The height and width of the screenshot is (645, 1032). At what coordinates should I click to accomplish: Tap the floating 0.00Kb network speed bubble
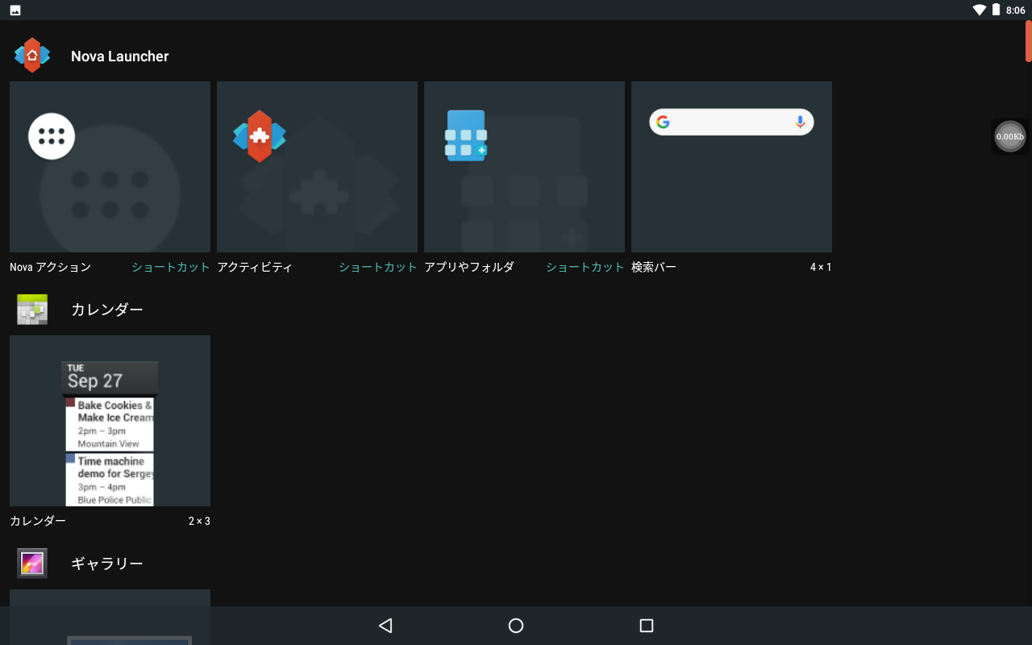1009,136
